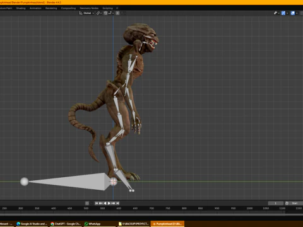Switch to the Animation workspace tab

click(35, 8)
